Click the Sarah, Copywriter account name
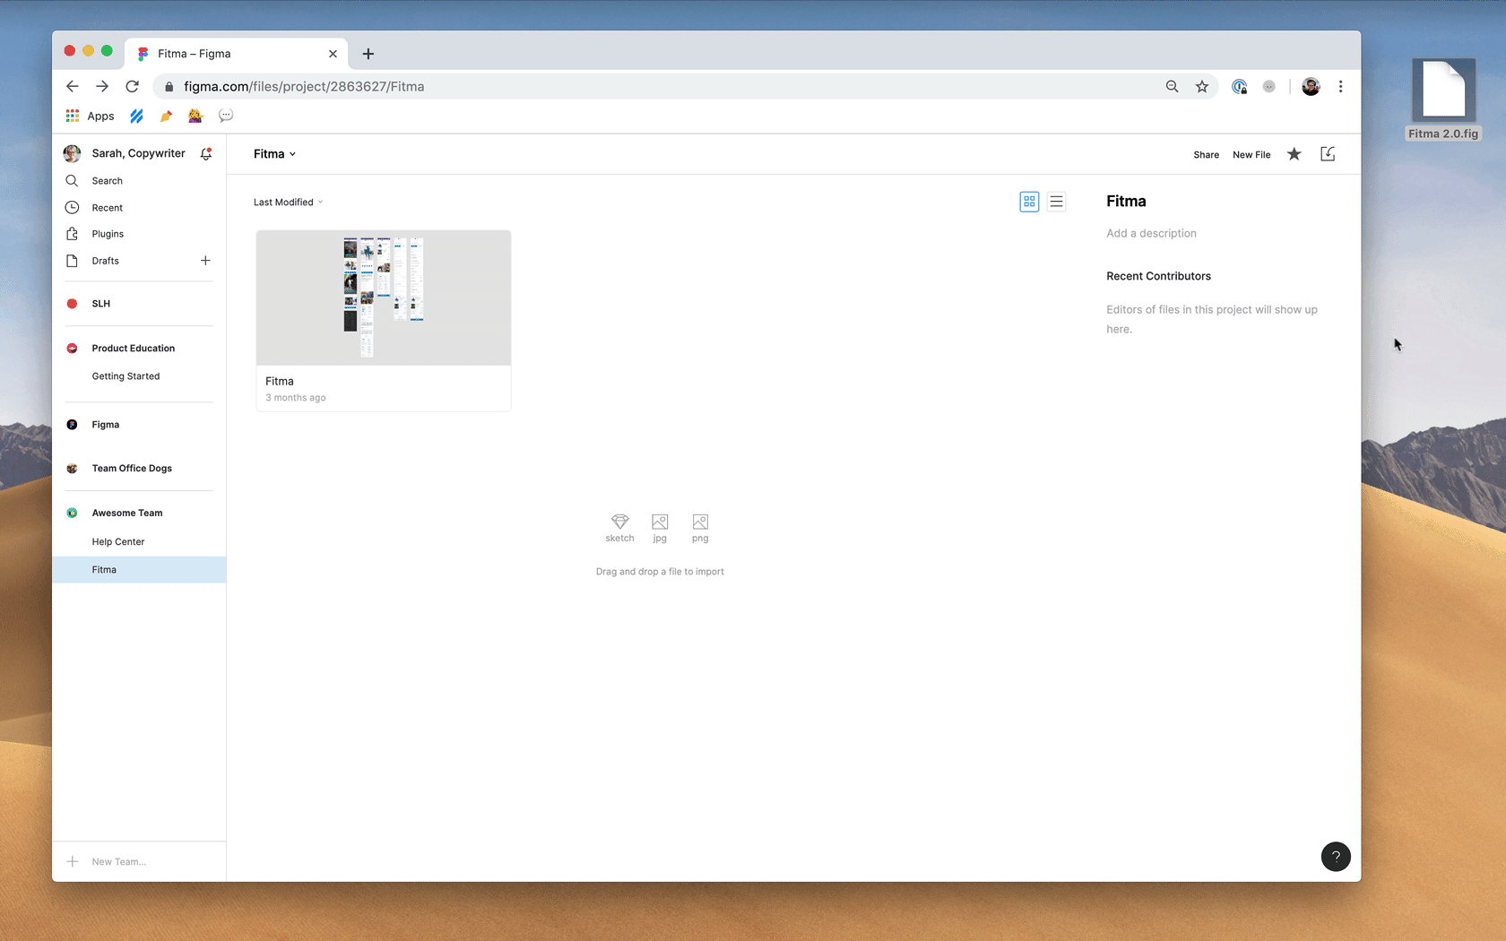The height and width of the screenshot is (941, 1506). click(x=138, y=153)
